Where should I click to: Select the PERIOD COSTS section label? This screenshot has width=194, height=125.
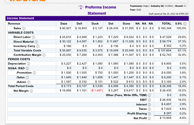point(19,59)
